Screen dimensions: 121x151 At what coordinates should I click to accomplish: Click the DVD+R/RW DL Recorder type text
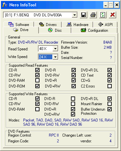tap(38, 42)
